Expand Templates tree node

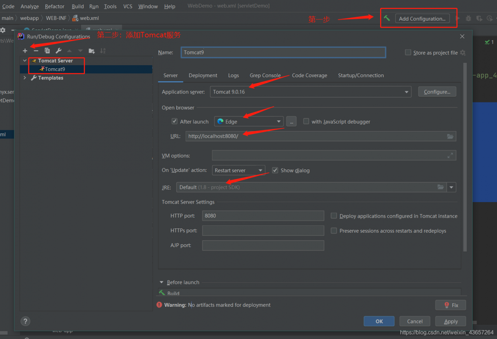click(x=25, y=78)
